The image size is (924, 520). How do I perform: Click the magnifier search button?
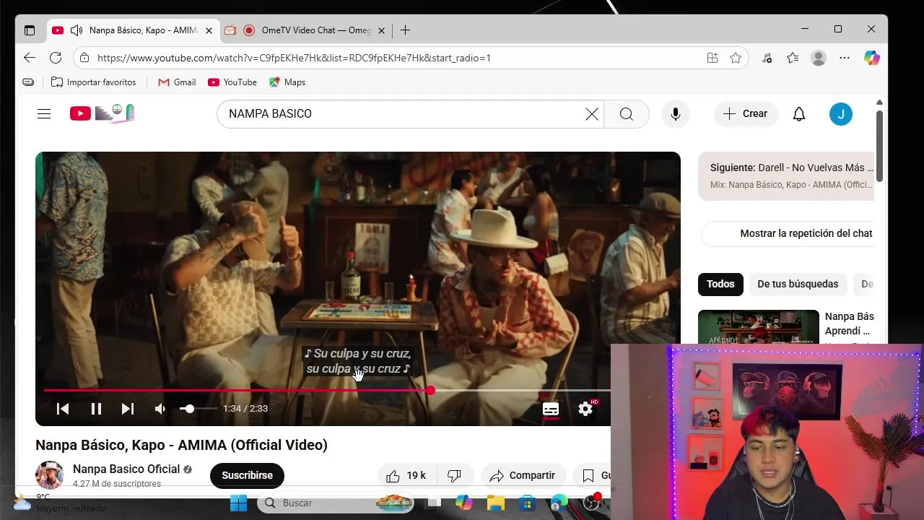[x=626, y=114]
